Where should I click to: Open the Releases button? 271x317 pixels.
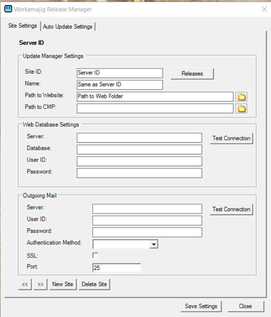(x=192, y=73)
